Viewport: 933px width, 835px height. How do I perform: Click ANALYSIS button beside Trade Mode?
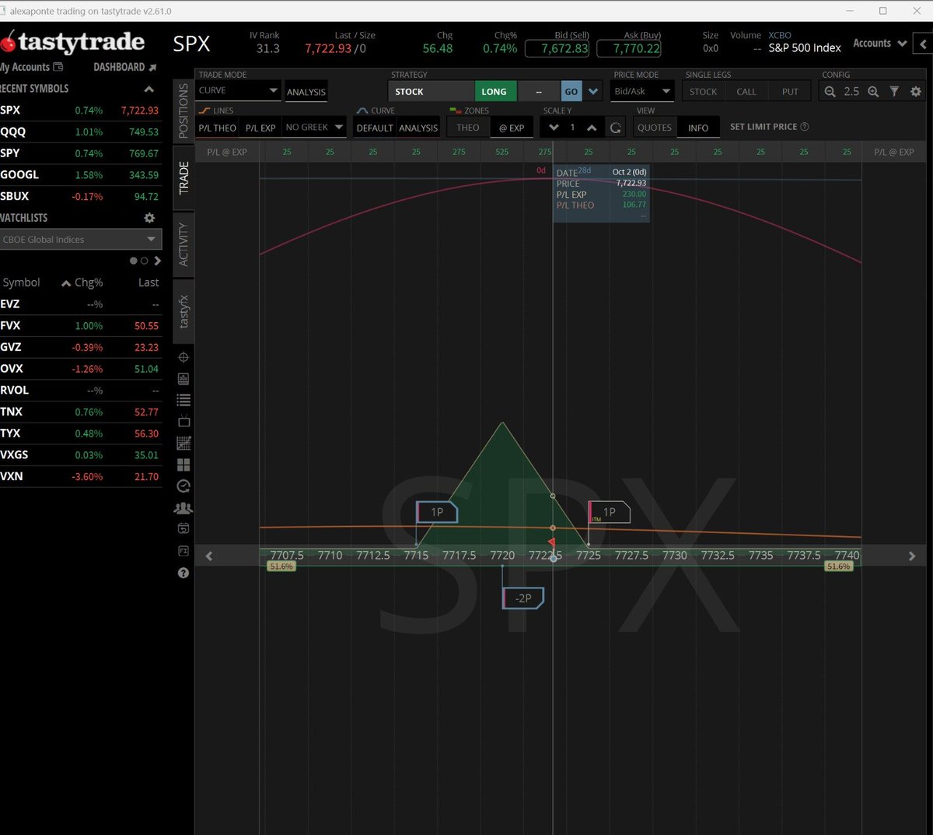(306, 92)
